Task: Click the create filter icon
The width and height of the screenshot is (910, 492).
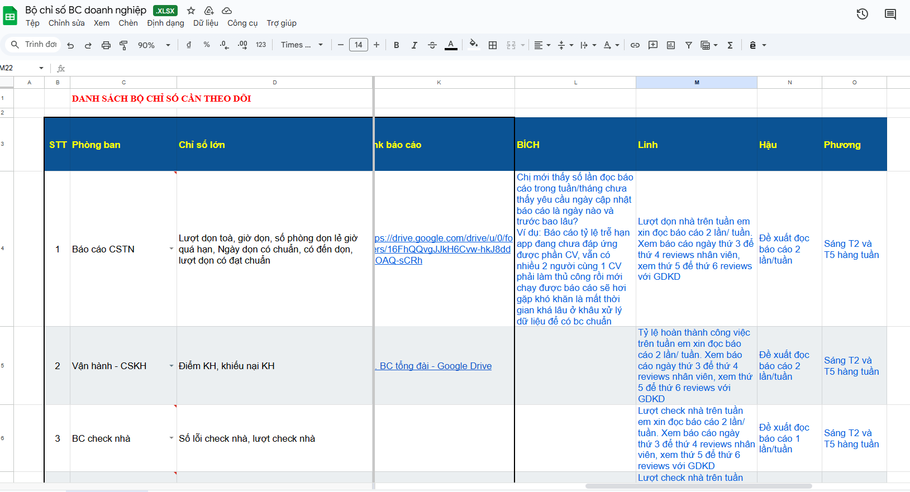Action: [x=689, y=45]
